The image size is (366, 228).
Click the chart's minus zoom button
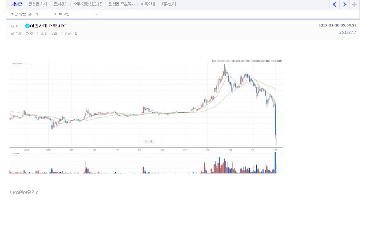click(x=146, y=141)
